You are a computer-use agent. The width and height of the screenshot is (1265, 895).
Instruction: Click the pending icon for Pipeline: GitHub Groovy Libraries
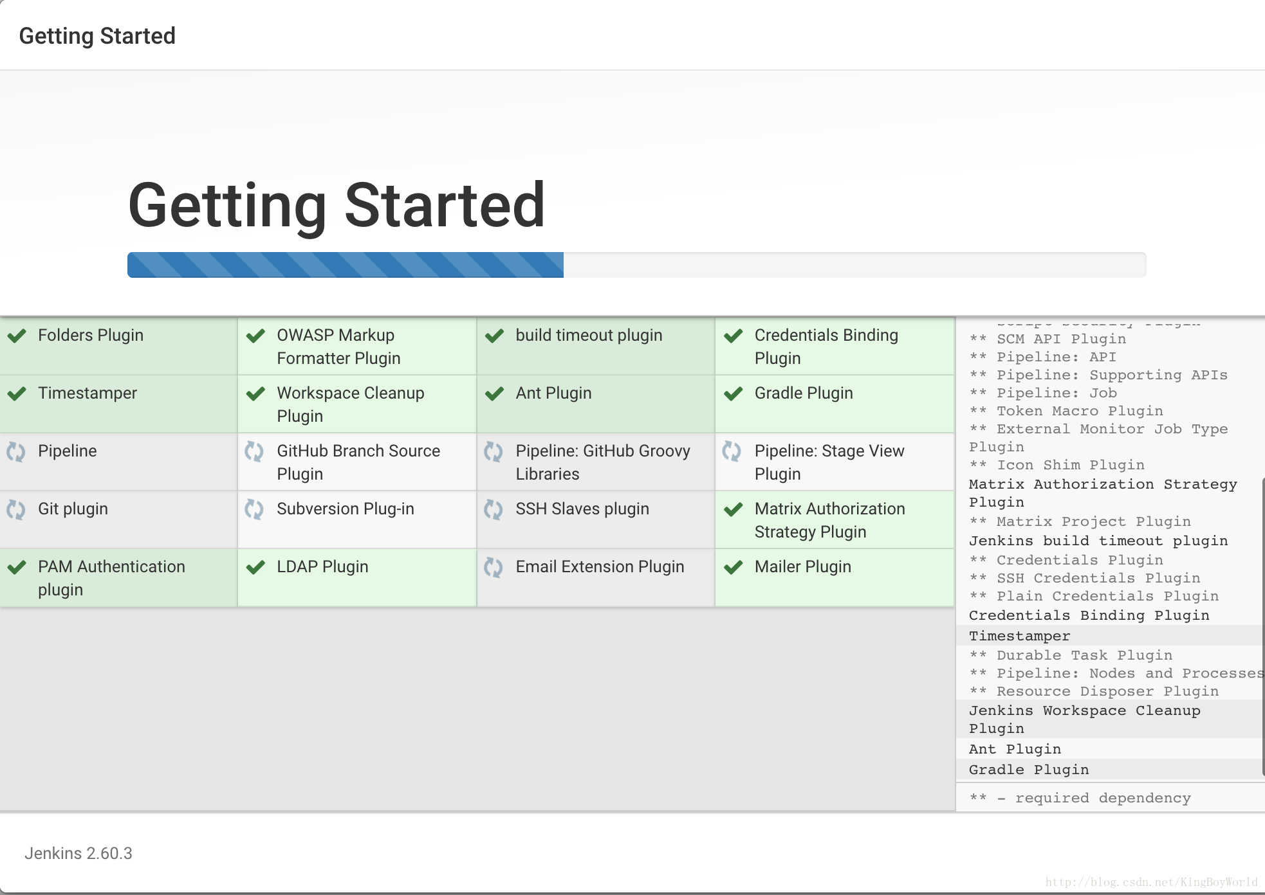pyautogui.click(x=494, y=451)
